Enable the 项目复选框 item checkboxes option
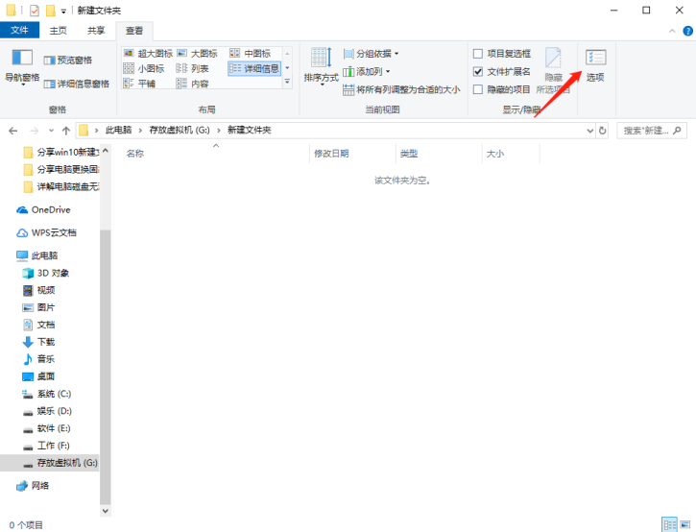The height and width of the screenshot is (532, 696). (x=478, y=54)
